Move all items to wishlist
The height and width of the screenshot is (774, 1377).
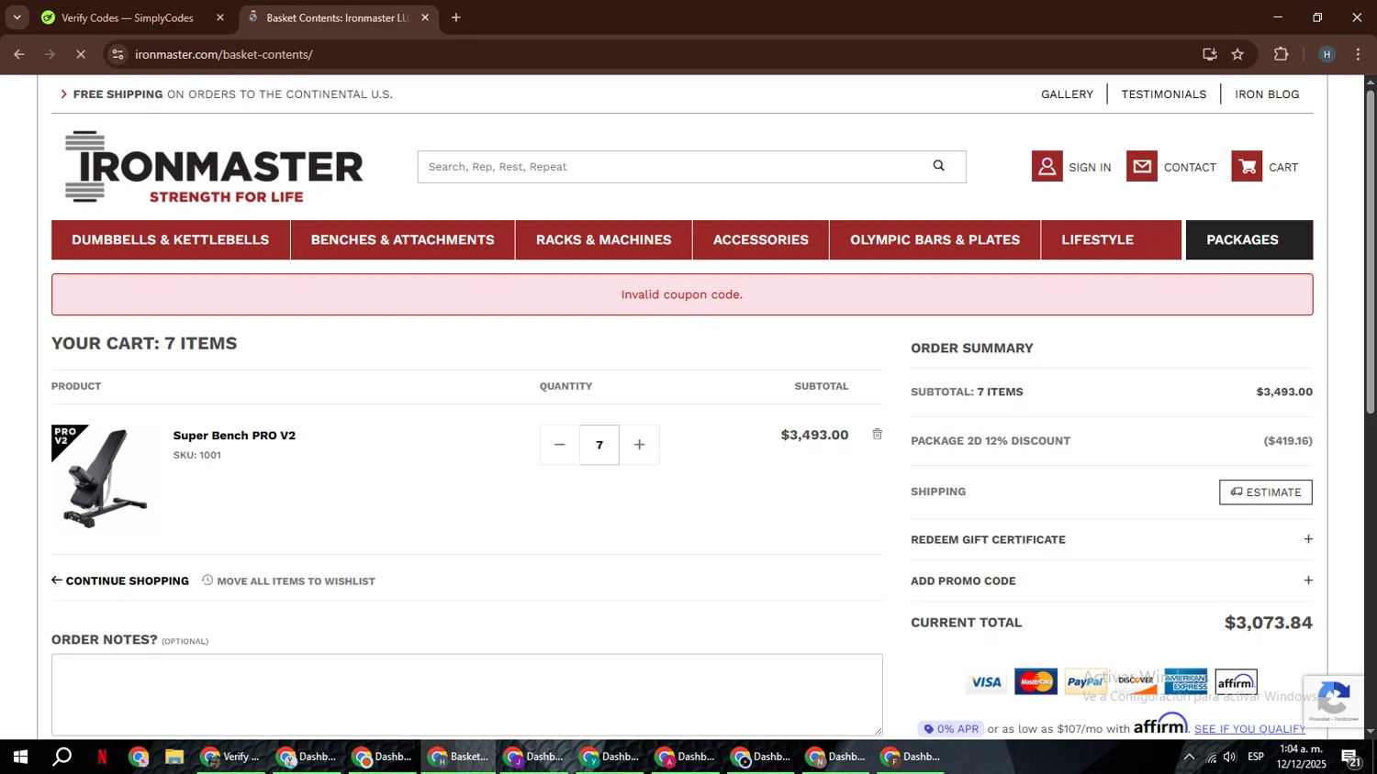tap(288, 580)
